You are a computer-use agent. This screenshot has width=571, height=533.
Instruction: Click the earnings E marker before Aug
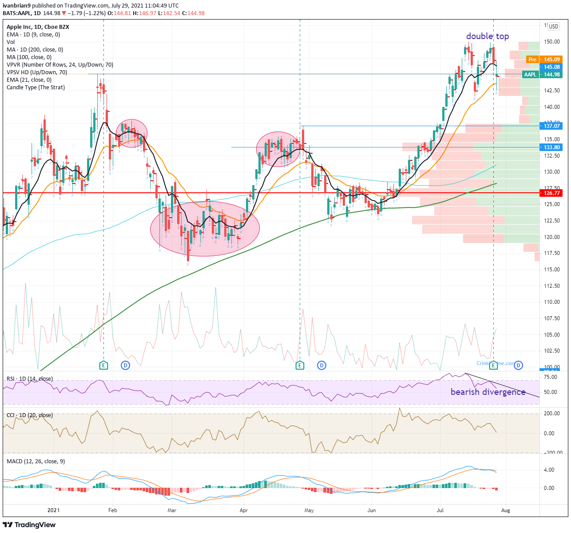(x=493, y=366)
